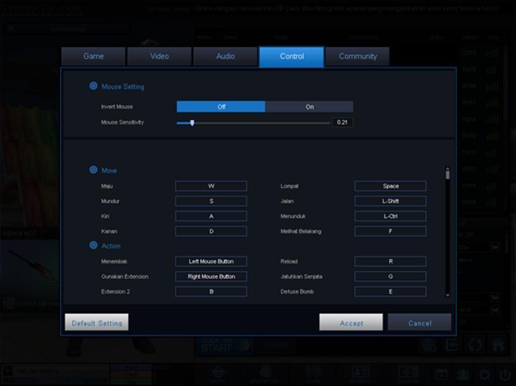Confirm changes with the Accept button
Viewport: 516px width, 386px height.
(x=351, y=323)
